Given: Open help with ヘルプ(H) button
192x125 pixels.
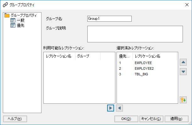Looking at the screenshot, I should pyautogui.click(x=15, y=119).
